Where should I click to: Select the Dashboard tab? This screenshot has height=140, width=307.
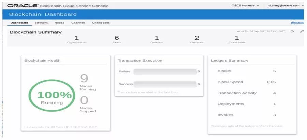[19, 23]
